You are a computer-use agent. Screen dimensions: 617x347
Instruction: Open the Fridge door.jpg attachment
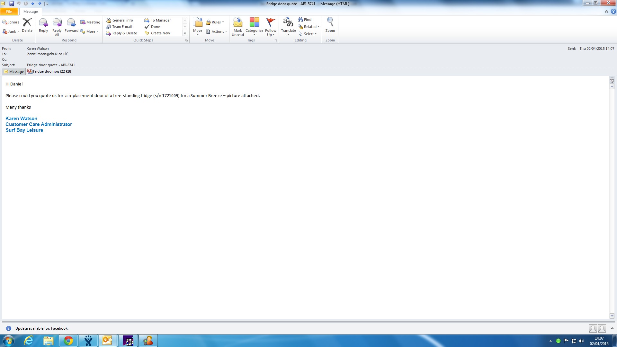[x=49, y=71]
